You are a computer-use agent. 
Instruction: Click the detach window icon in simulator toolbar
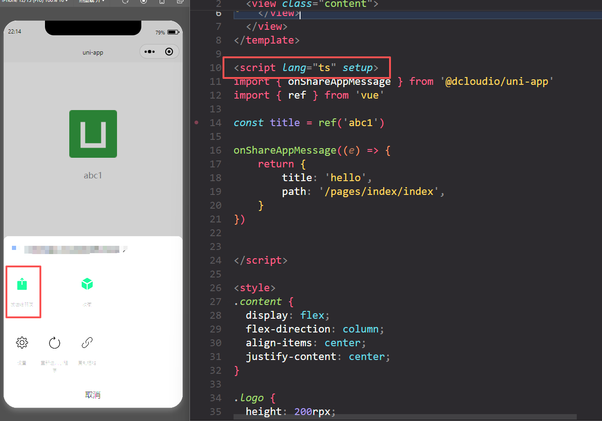tap(180, 1)
